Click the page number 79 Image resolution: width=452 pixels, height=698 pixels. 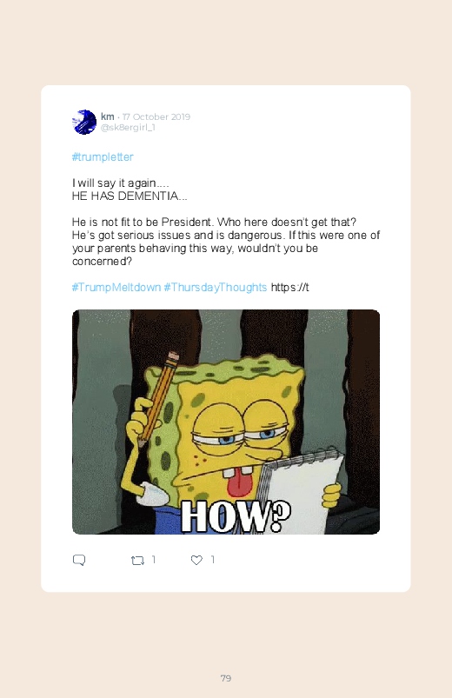tap(226, 678)
